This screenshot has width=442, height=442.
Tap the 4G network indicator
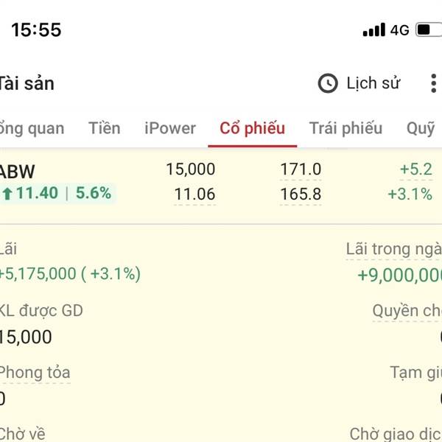click(x=399, y=30)
